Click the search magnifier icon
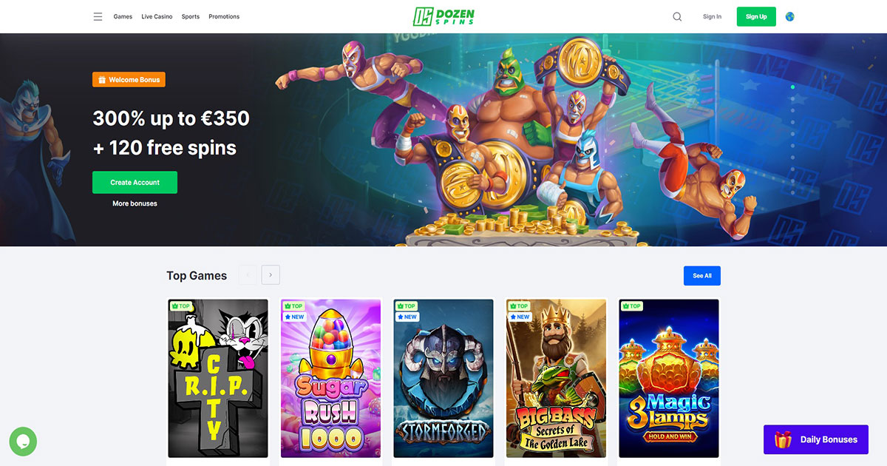Viewport: 887px width, 466px height. 677,16
